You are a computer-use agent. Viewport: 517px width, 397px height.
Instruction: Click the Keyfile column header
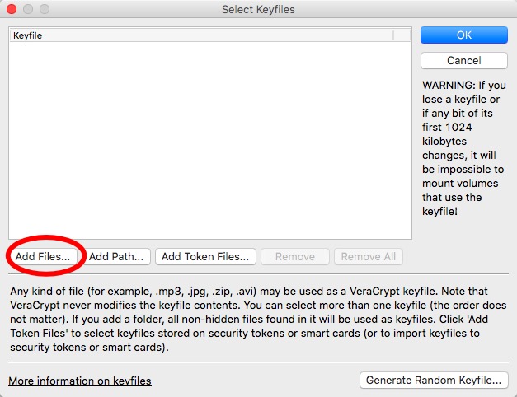(165, 35)
